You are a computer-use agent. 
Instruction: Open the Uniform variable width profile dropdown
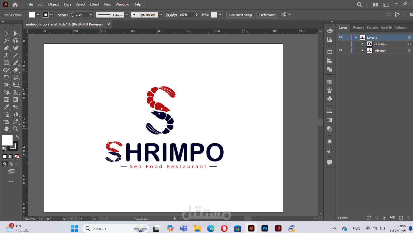pyautogui.click(x=126, y=15)
